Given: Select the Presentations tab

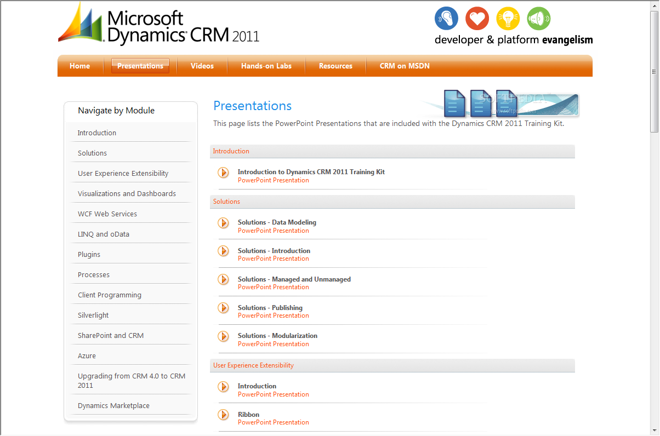Looking at the screenshot, I should [140, 66].
